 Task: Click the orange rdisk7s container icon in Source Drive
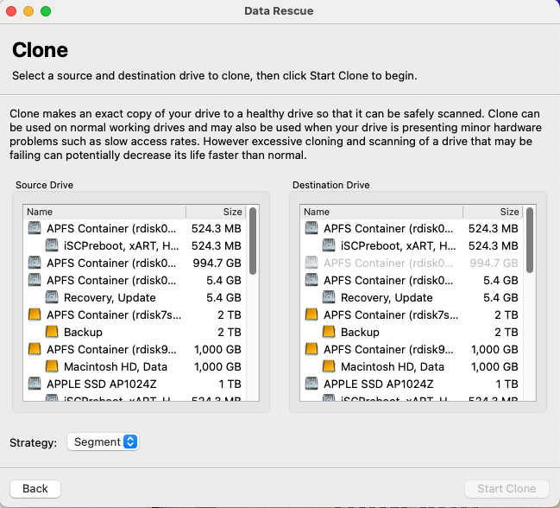(x=35, y=314)
